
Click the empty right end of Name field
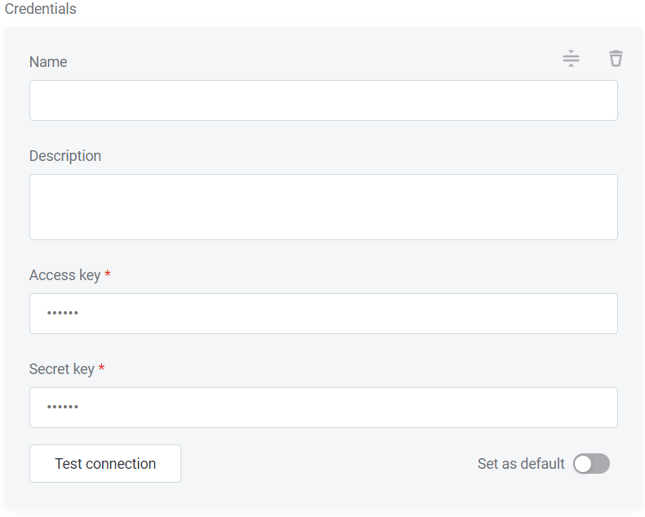point(588,100)
